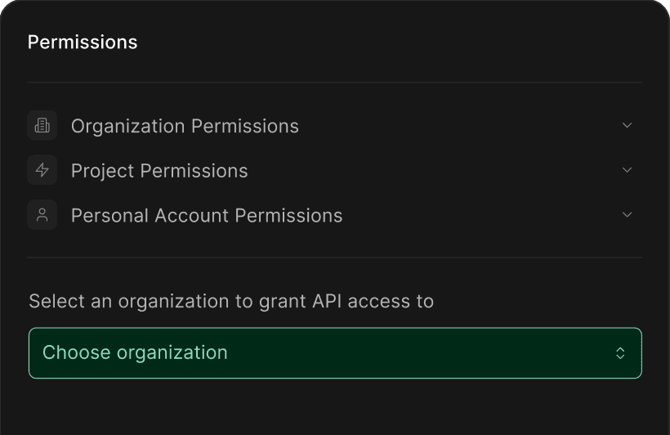Toggle the Organization Permissions accordion section

tap(334, 125)
